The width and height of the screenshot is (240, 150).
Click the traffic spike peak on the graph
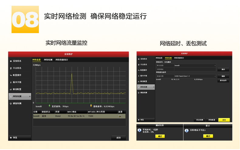point(72,73)
